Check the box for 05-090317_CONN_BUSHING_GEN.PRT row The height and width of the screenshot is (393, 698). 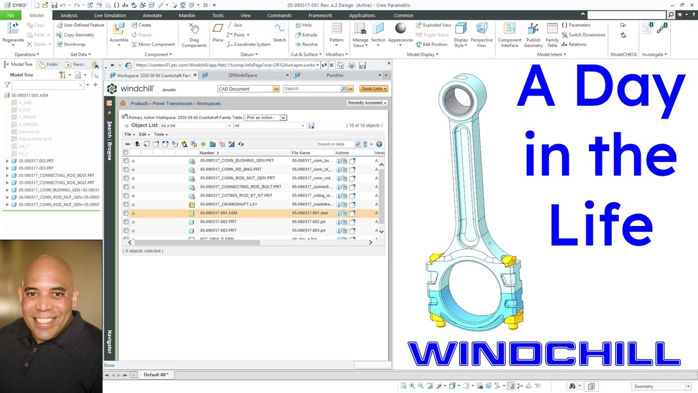126,161
